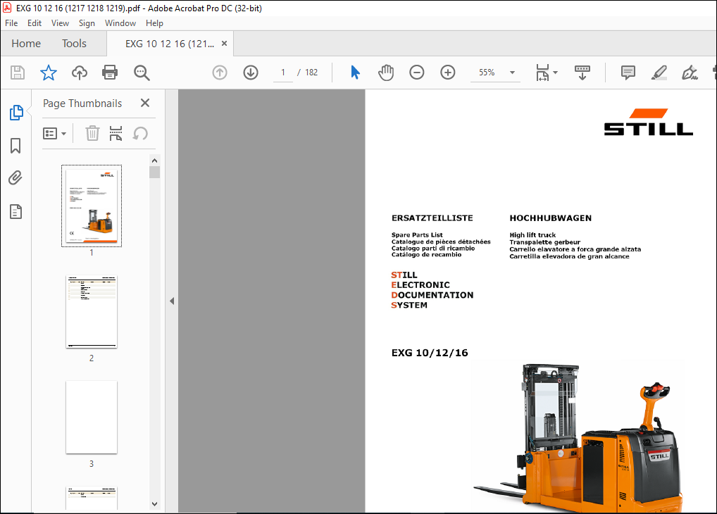Close the EXG 10 12 16 document tab

(x=224, y=44)
